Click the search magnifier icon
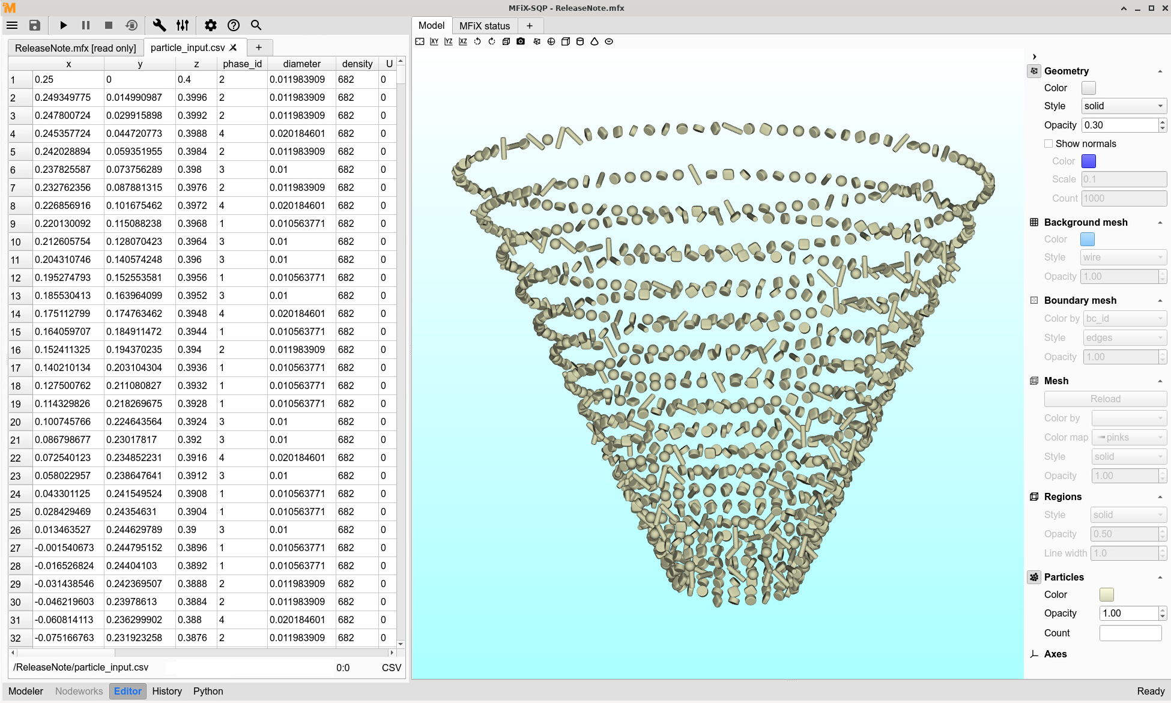This screenshot has height=703, width=1171. pos(256,25)
